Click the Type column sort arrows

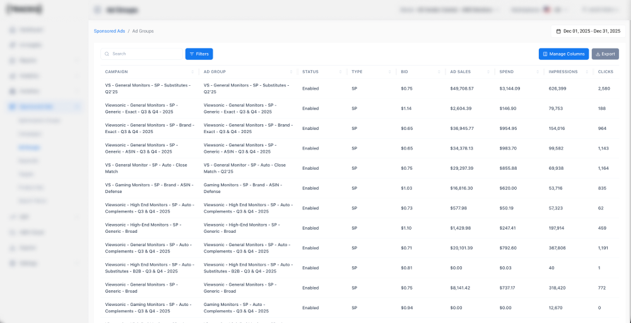coord(390,72)
